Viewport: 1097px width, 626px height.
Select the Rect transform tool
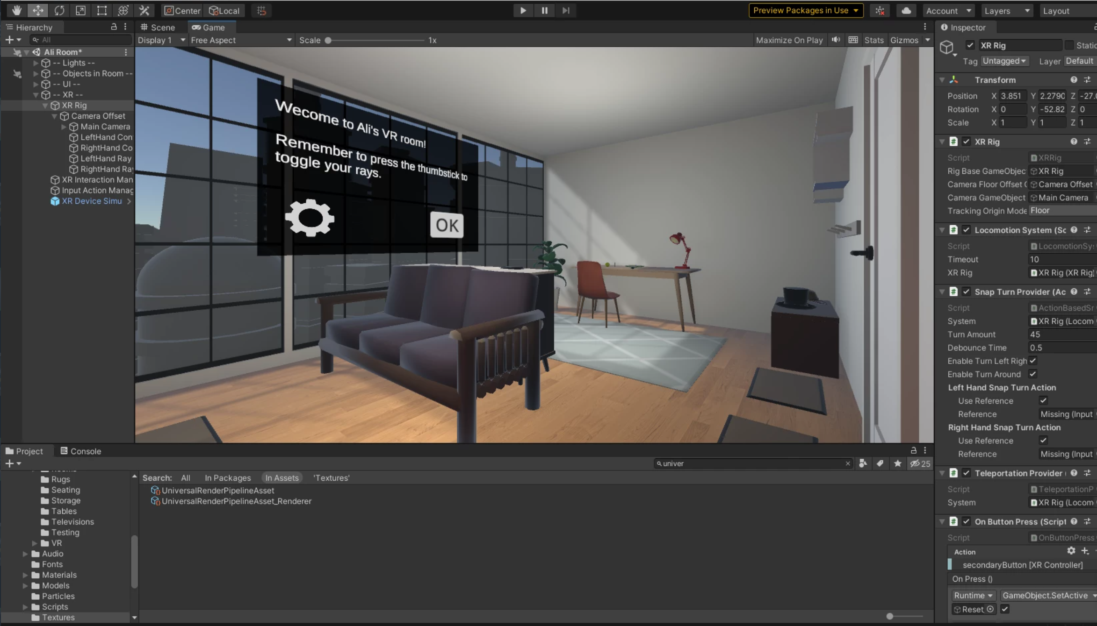click(101, 10)
